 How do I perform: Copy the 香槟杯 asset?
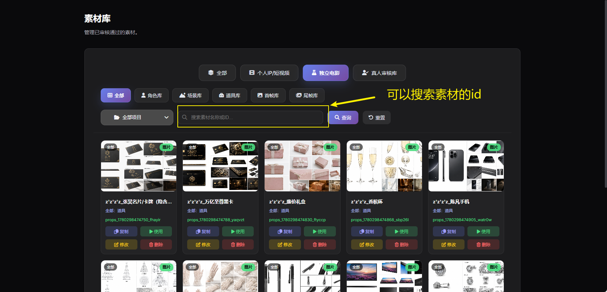(367, 231)
